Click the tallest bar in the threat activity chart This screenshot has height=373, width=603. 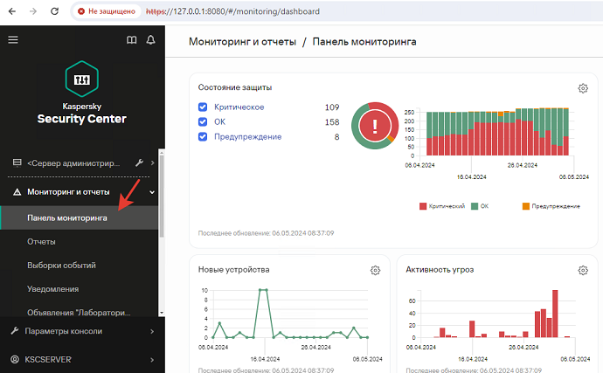(555, 314)
